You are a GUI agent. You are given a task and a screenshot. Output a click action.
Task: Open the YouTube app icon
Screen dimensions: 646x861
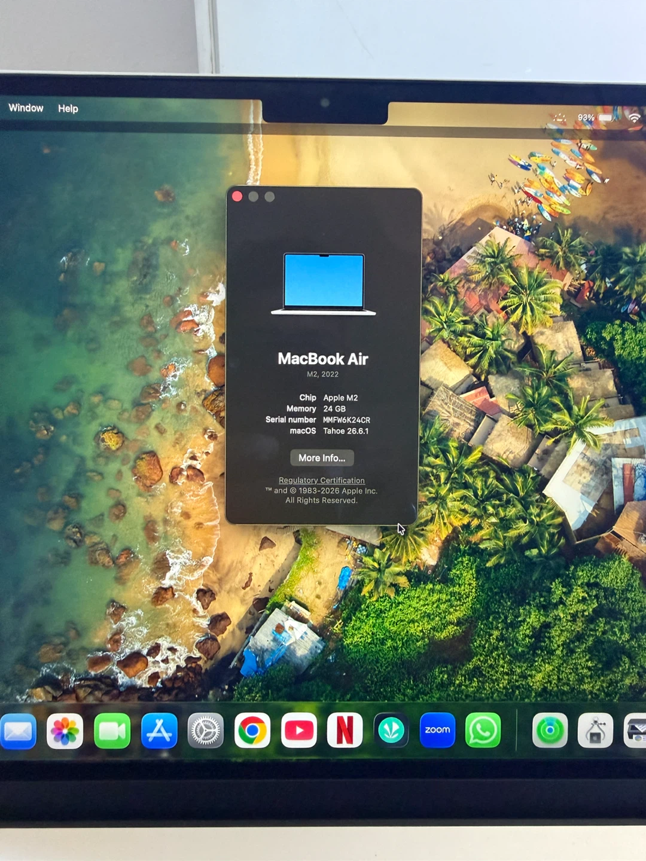point(299,730)
